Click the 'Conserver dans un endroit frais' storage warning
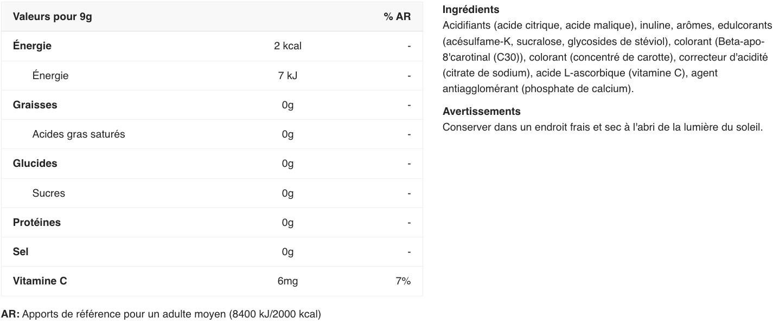The width and height of the screenshot is (779, 324). pyautogui.click(x=602, y=127)
